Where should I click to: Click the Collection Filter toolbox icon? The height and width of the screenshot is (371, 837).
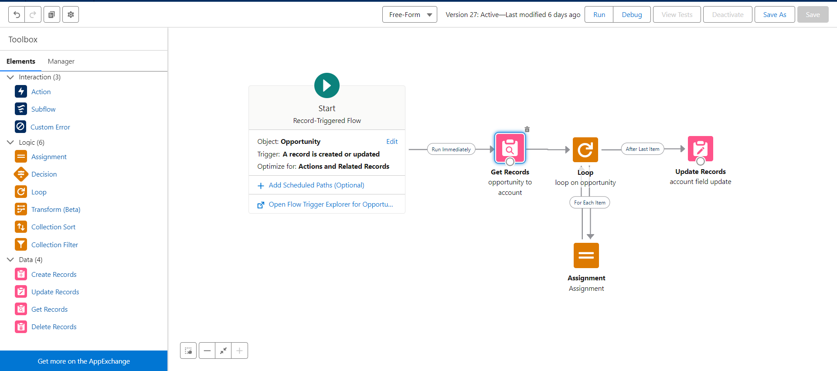pos(21,245)
